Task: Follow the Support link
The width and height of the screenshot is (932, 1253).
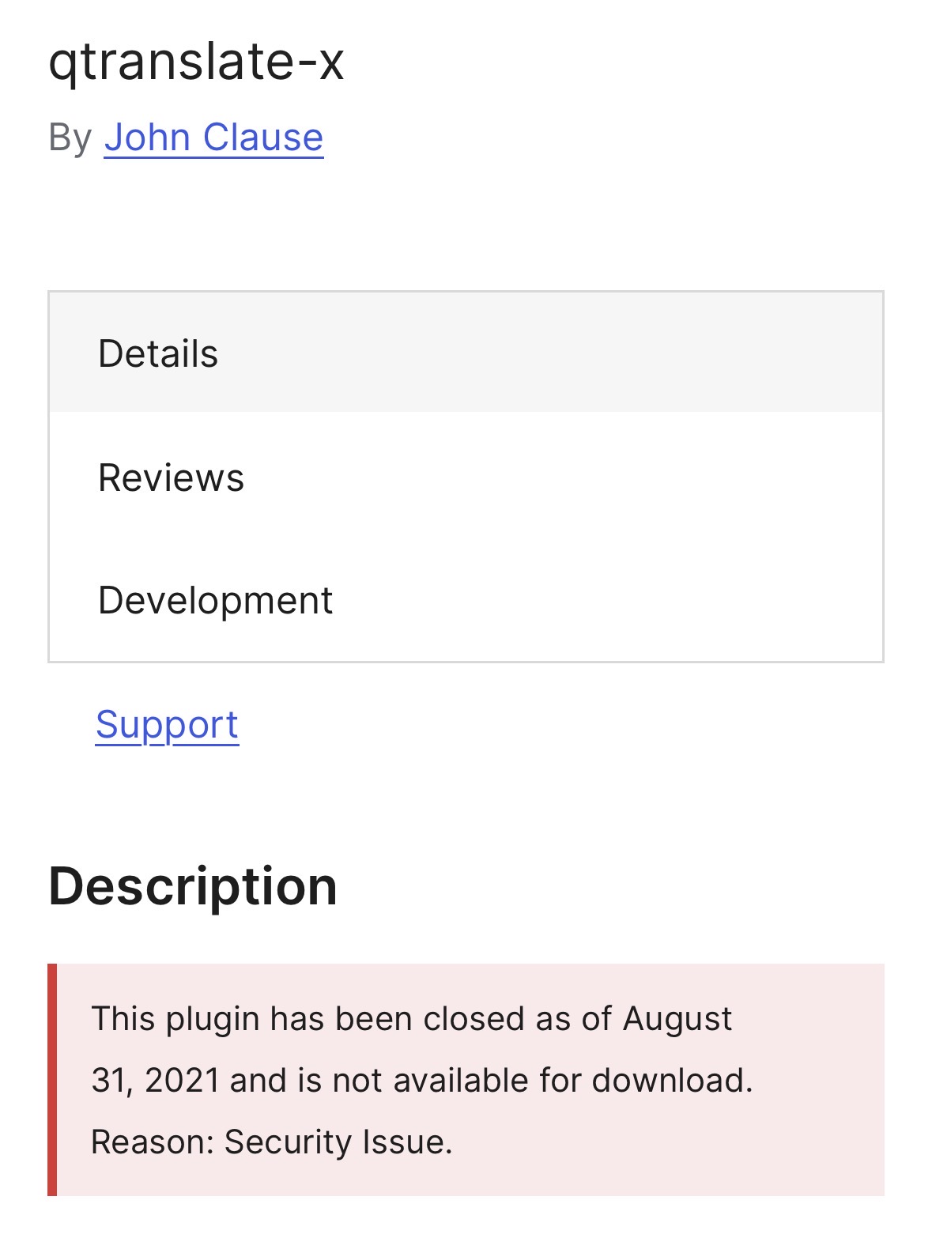Action: pos(167,725)
